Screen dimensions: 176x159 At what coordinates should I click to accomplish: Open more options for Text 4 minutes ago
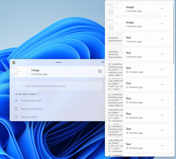coord(162,39)
